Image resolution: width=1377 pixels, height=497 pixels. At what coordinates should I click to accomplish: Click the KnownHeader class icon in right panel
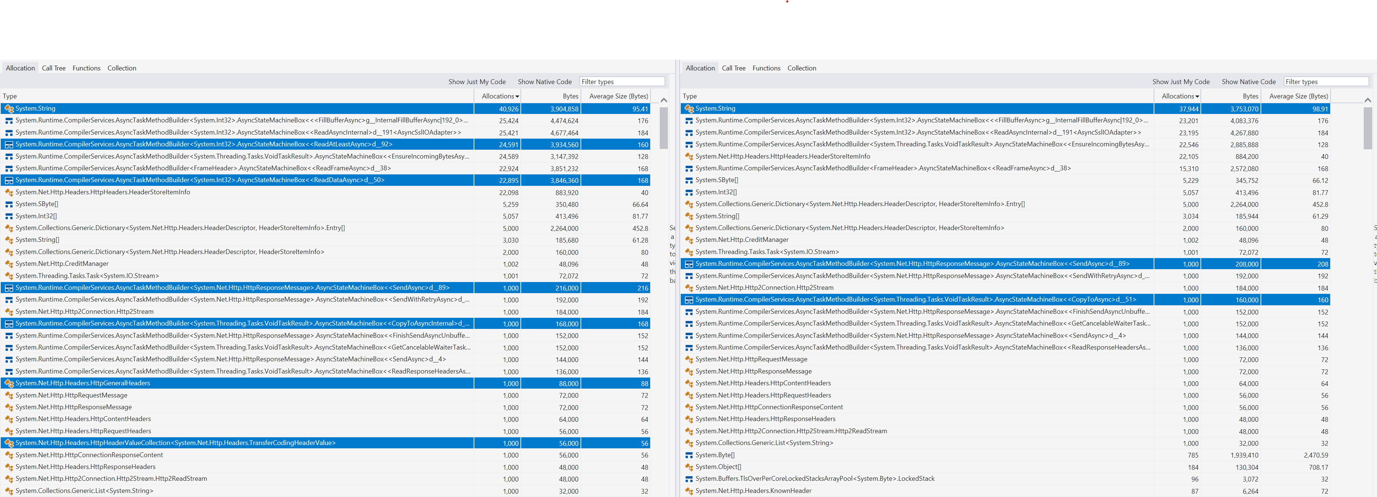pyautogui.click(x=689, y=491)
